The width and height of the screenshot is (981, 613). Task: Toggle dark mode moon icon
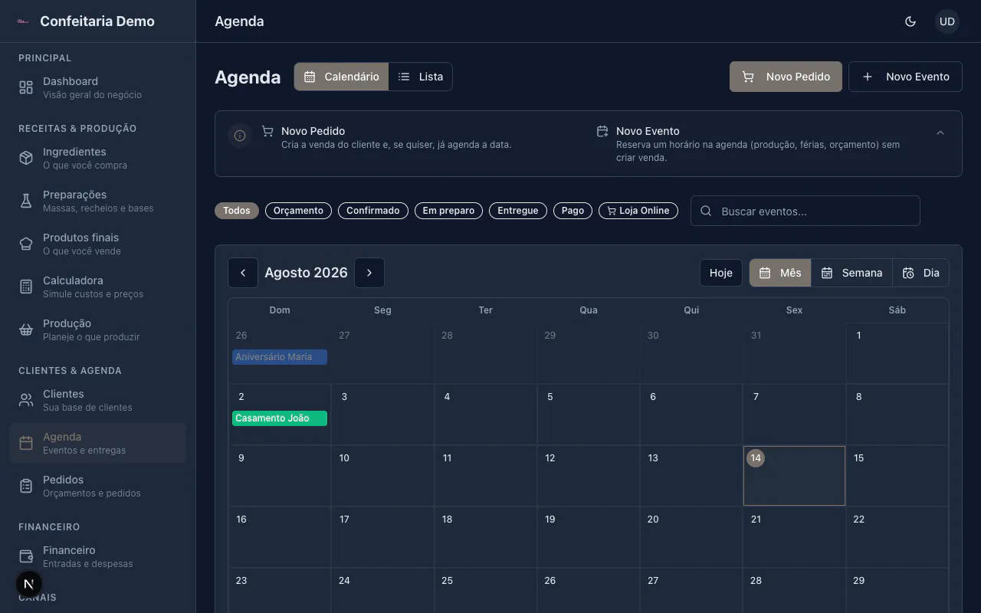point(910,21)
